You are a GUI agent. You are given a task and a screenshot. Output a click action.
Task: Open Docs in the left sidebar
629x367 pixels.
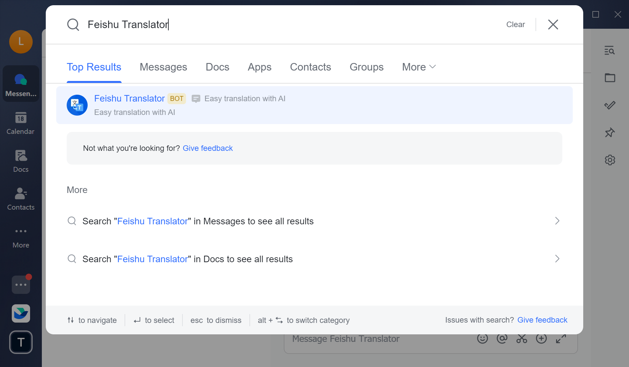(x=21, y=161)
